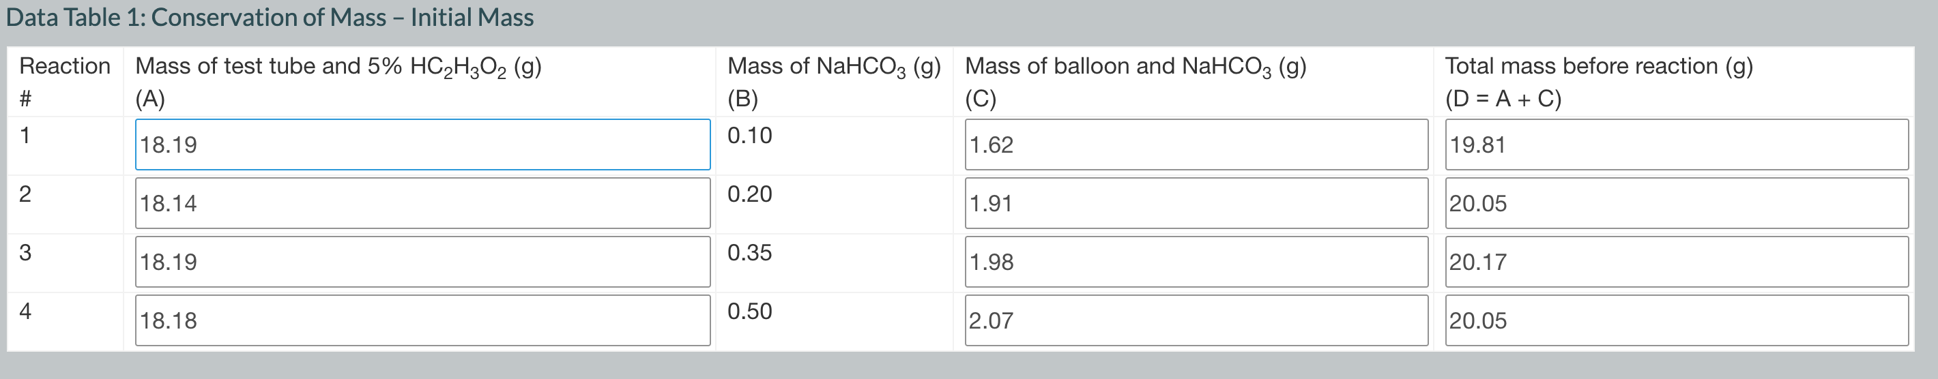Click the 0.50 NaHCO3 mass cell
Image resolution: width=1938 pixels, height=379 pixels.
749,312
